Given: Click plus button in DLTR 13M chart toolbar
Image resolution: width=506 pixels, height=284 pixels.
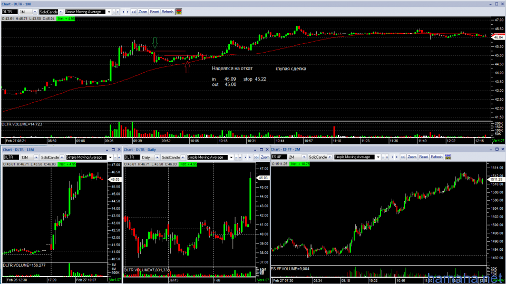Looking at the screenshot, I should coord(119,157).
